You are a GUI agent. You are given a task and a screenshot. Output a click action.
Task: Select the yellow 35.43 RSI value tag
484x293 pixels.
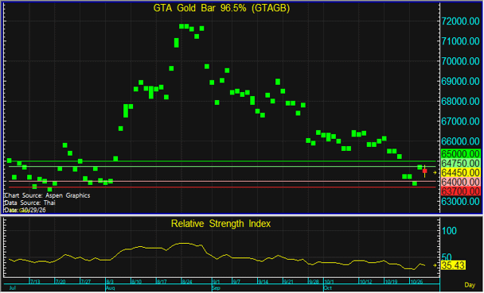pos(453,266)
